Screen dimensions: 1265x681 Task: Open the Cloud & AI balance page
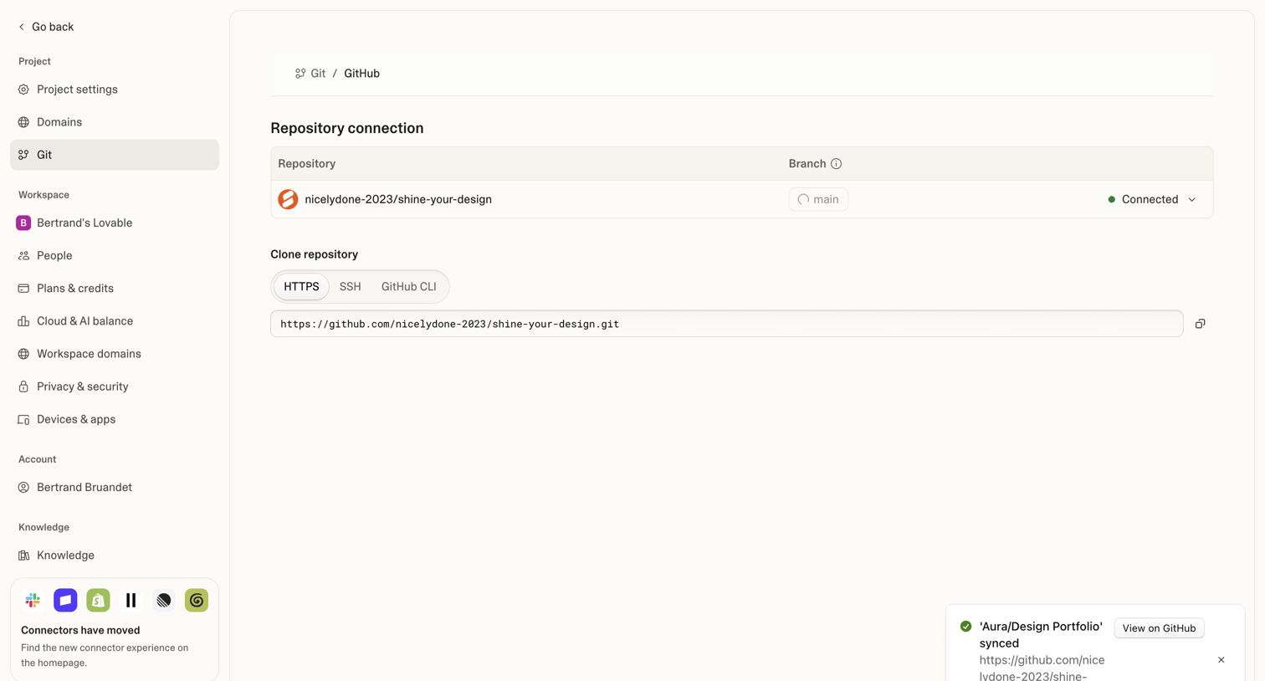click(x=115, y=321)
